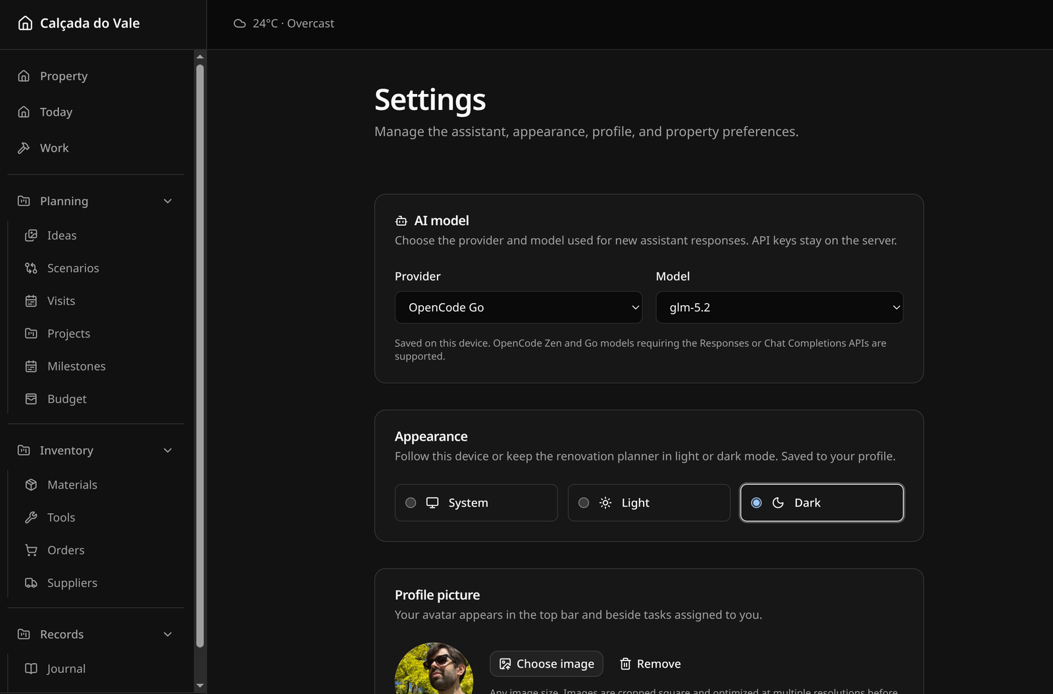Click the cloud weather icon in top bar
1053x694 pixels.
240,24
